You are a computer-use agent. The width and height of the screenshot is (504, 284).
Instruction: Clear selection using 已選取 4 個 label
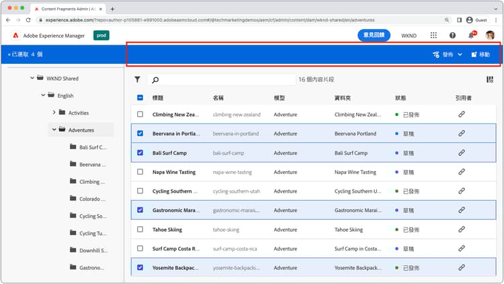(x=25, y=54)
